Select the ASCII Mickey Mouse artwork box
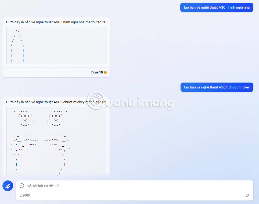The height and width of the screenshot is (204, 259). coord(56,139)
